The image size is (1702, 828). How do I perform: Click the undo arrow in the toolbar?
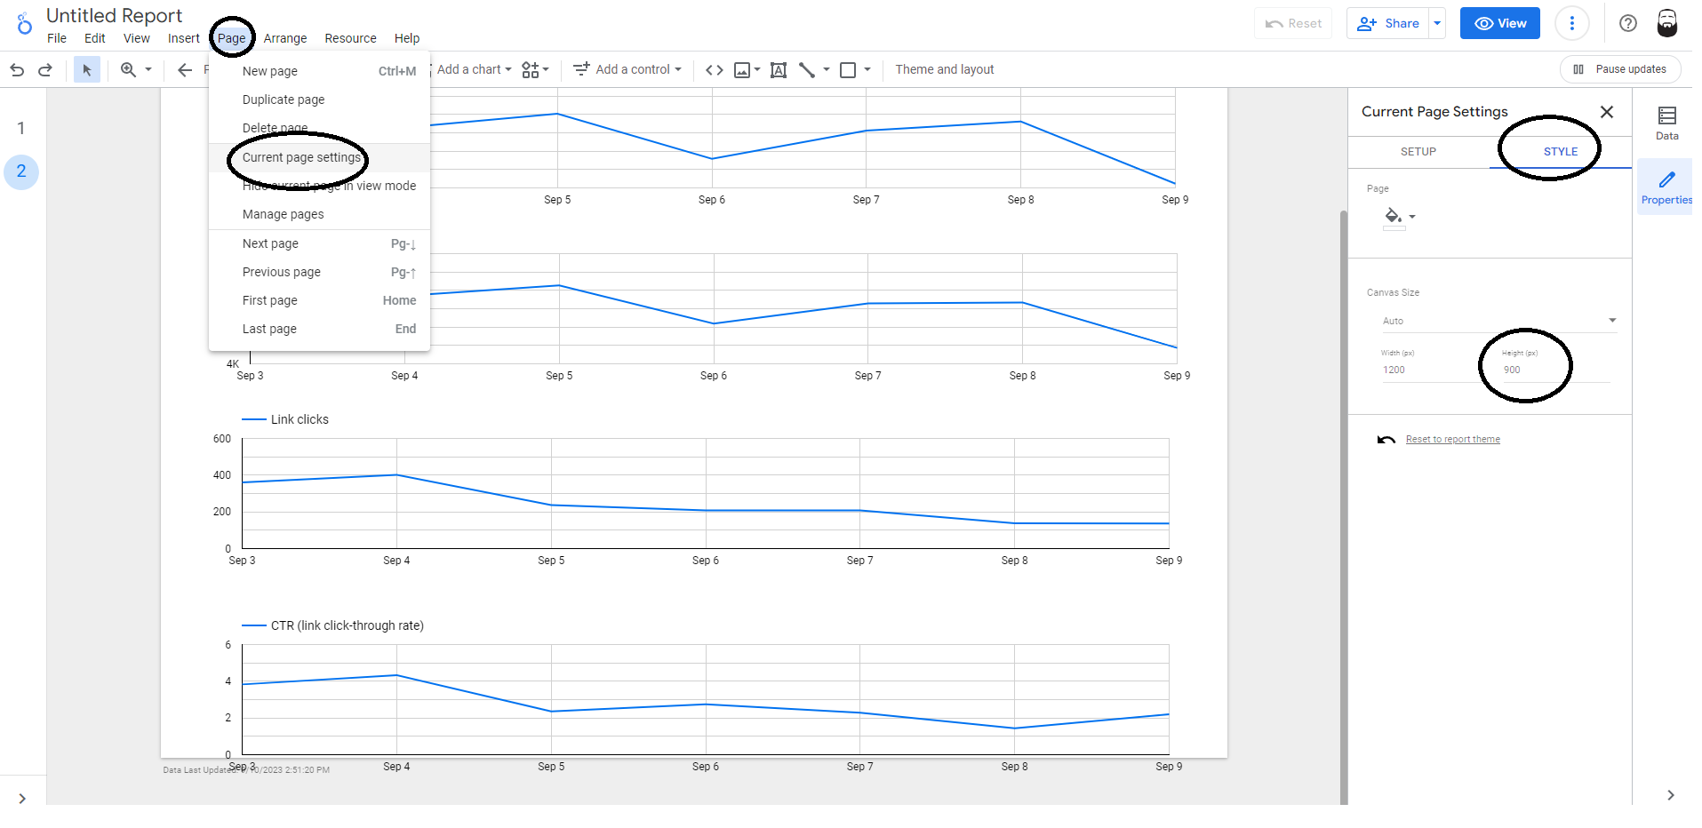pos(17,69)
